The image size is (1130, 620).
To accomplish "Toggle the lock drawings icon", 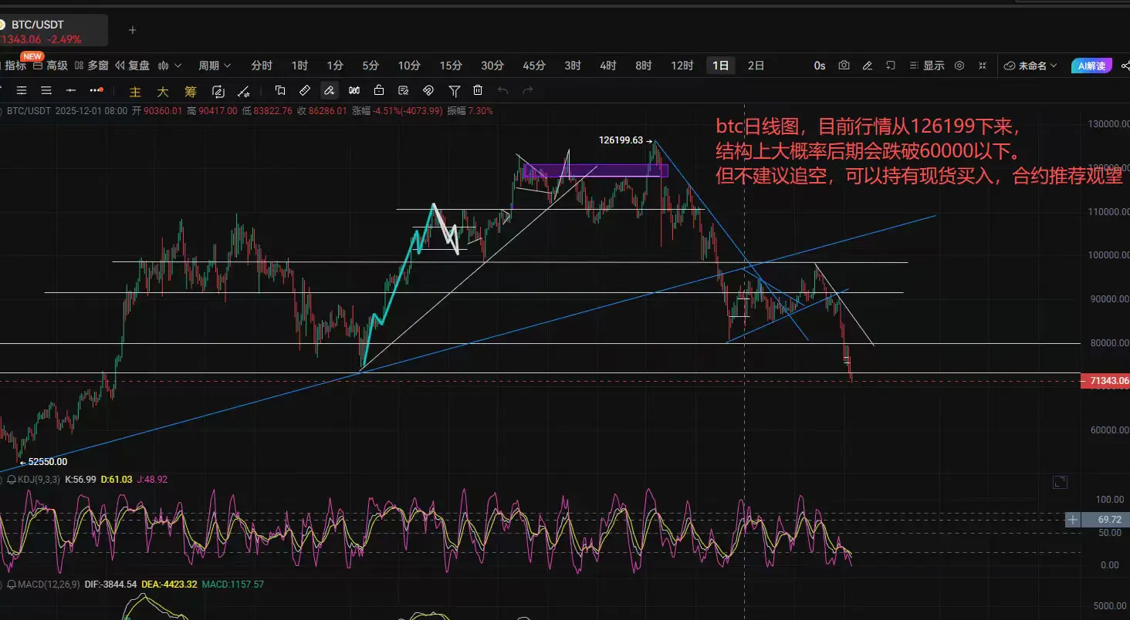I will pos(379,90).
